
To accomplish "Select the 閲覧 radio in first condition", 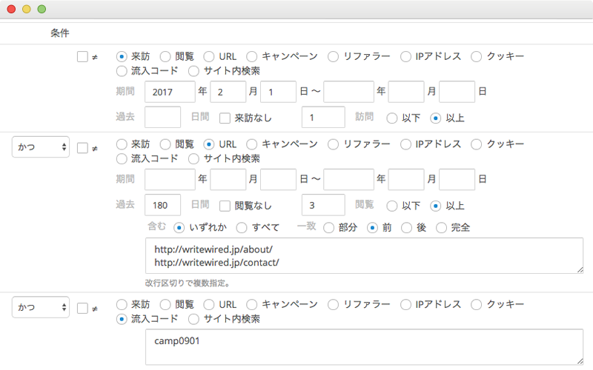I will (165, 57).
